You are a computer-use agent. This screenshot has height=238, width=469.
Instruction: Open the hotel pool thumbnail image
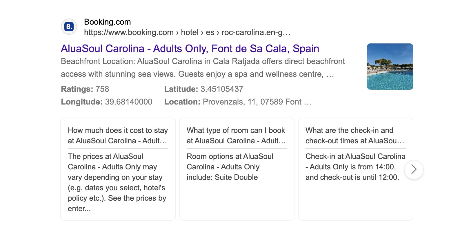click(390, 67)
